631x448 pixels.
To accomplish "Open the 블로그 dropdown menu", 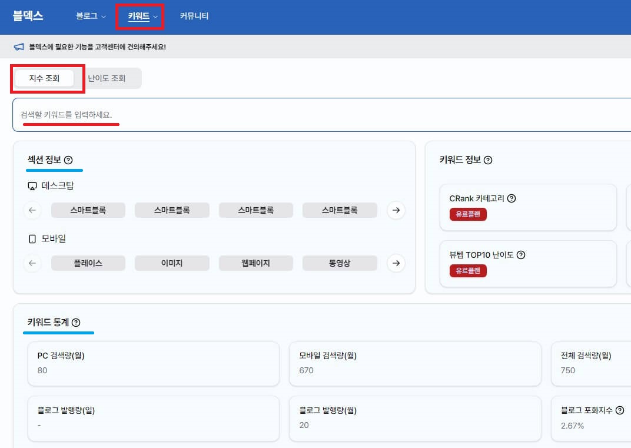I will click(x=91, y=16).
